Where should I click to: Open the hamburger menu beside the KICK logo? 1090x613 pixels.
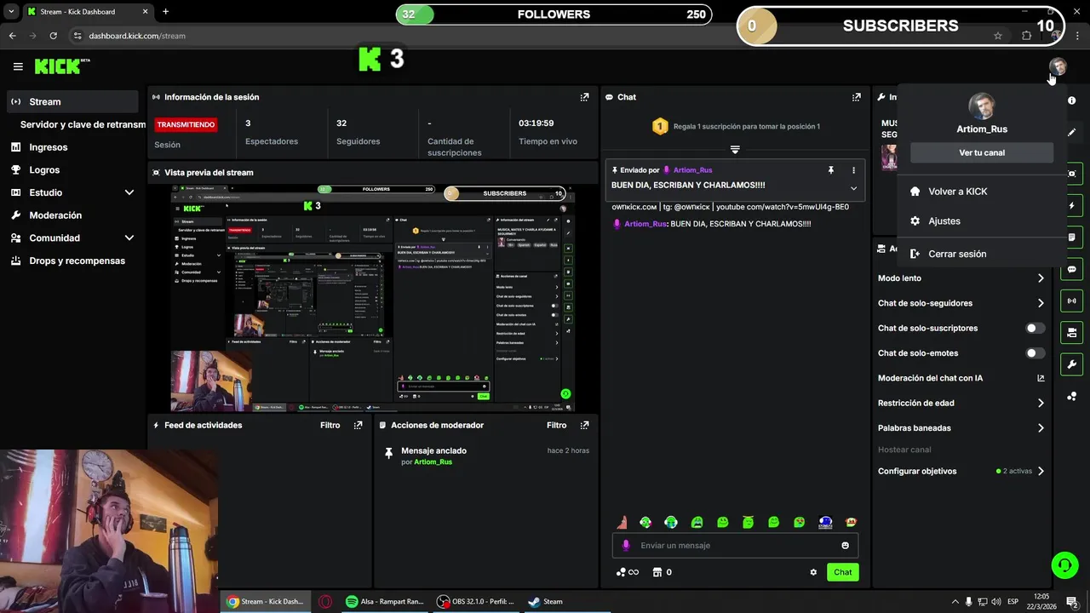(x=18, y=66)
